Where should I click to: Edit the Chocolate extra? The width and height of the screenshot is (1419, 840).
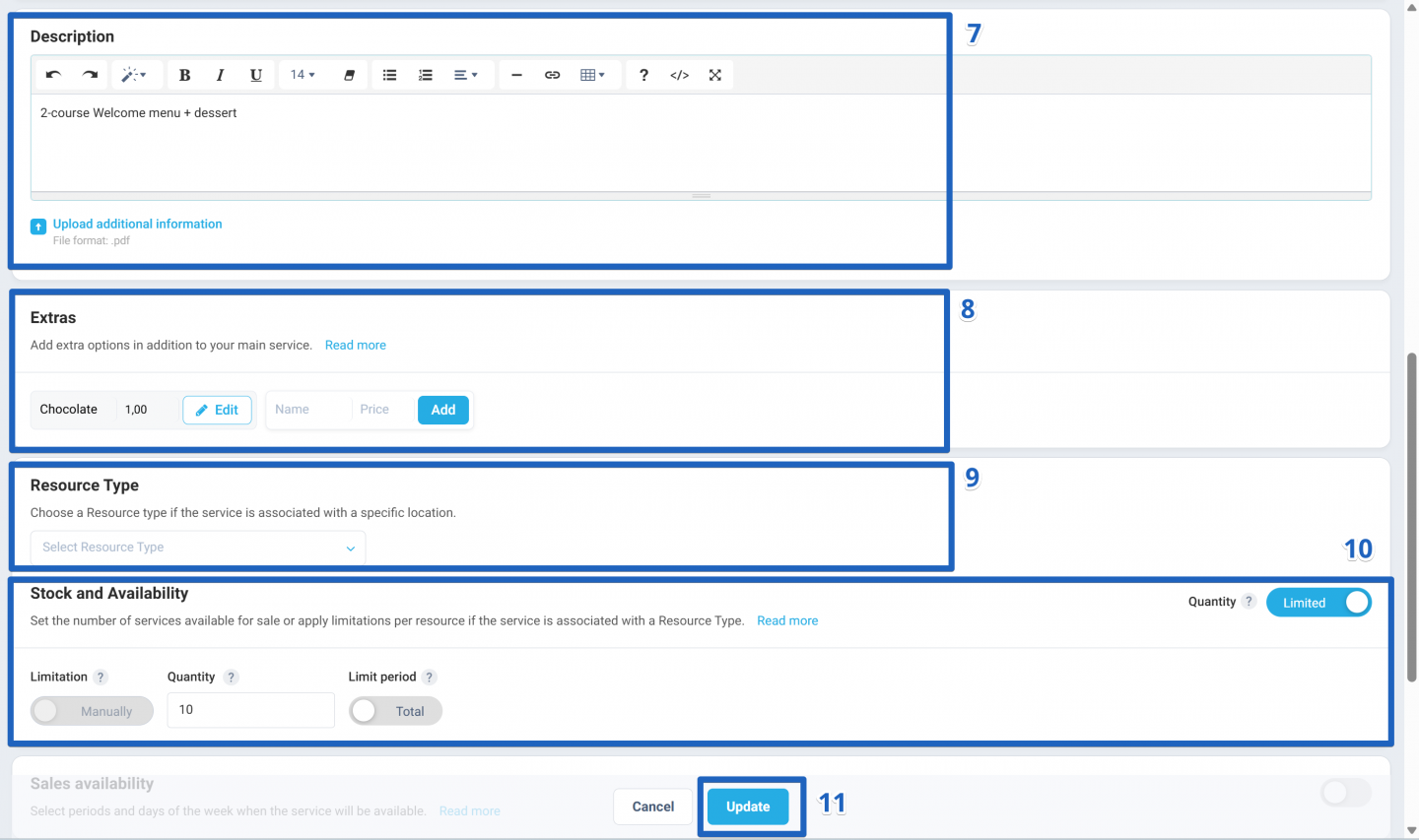tap(217, 410)
